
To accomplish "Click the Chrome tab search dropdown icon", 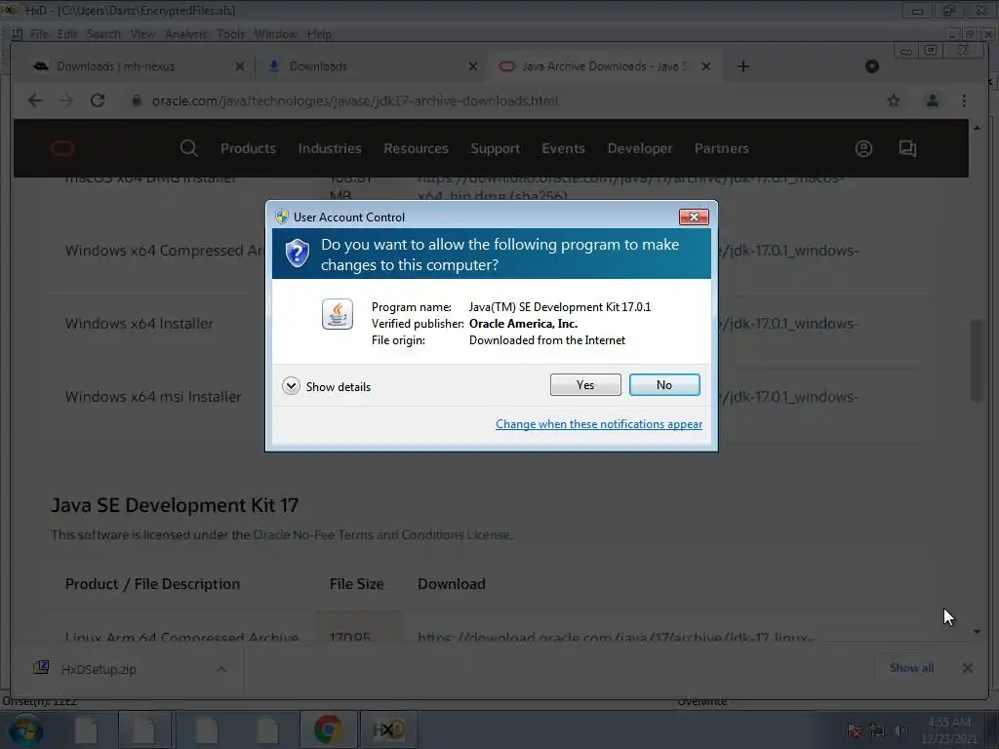I will pyautogui.click(x=871, y=66).
